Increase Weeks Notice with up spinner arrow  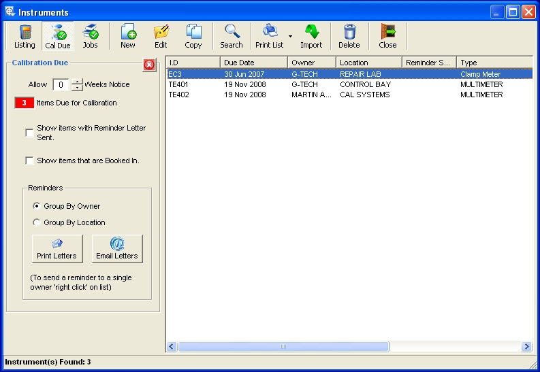[77, 82]
